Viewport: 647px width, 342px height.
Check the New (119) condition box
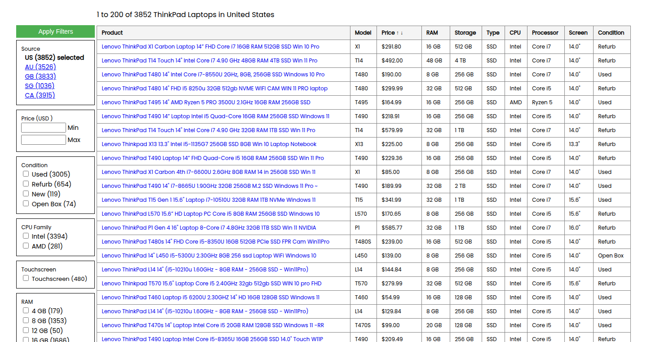pos(26,194)
